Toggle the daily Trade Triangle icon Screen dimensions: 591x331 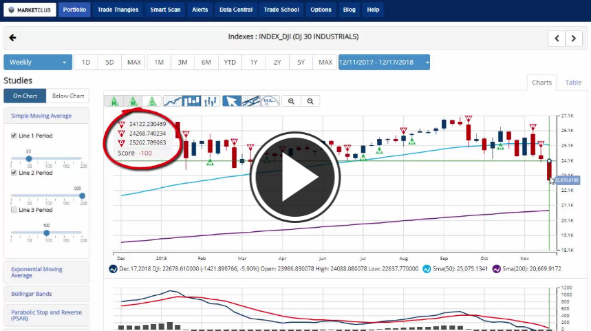click(152, 101)
